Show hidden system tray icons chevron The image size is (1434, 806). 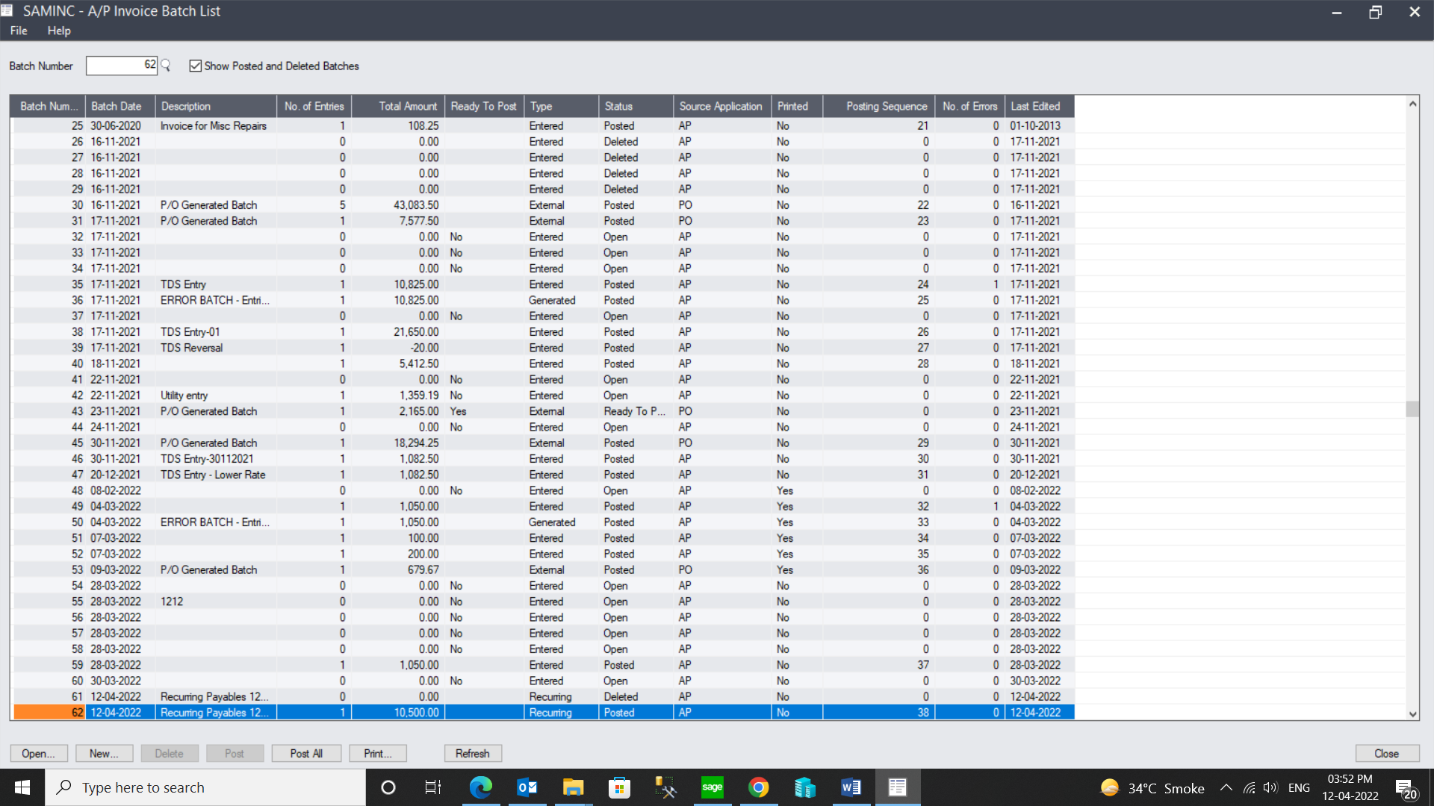(x=1226, y=787)
